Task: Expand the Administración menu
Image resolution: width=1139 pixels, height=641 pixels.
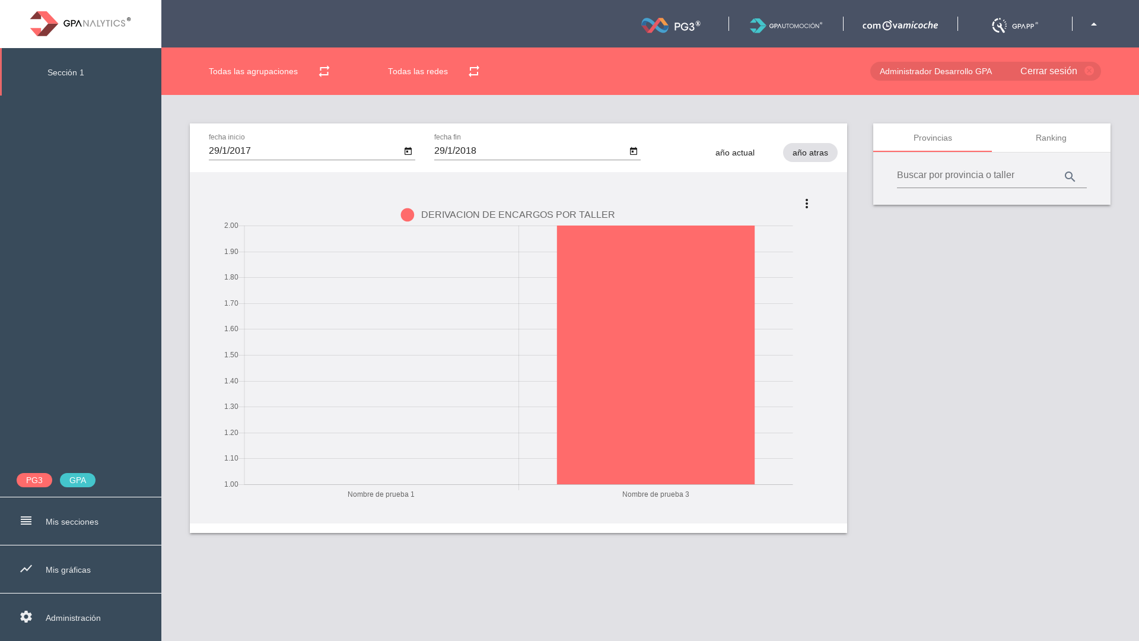Action: point(73,618)
